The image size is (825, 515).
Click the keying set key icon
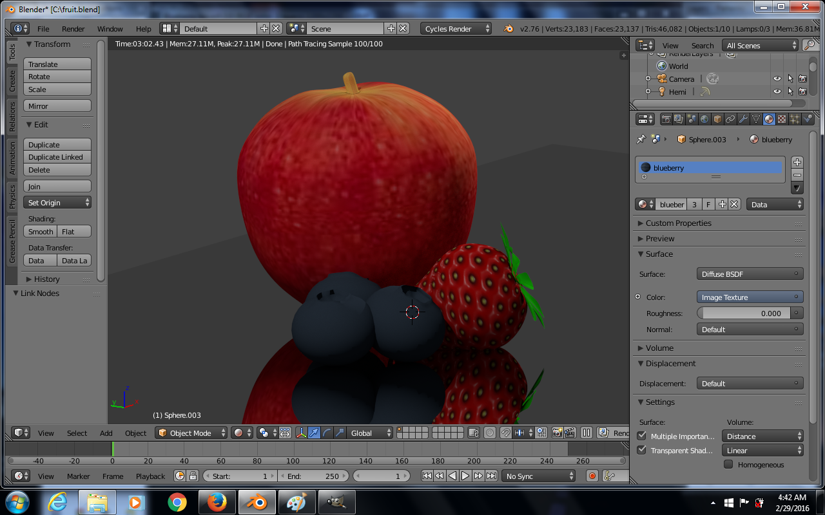609,476
